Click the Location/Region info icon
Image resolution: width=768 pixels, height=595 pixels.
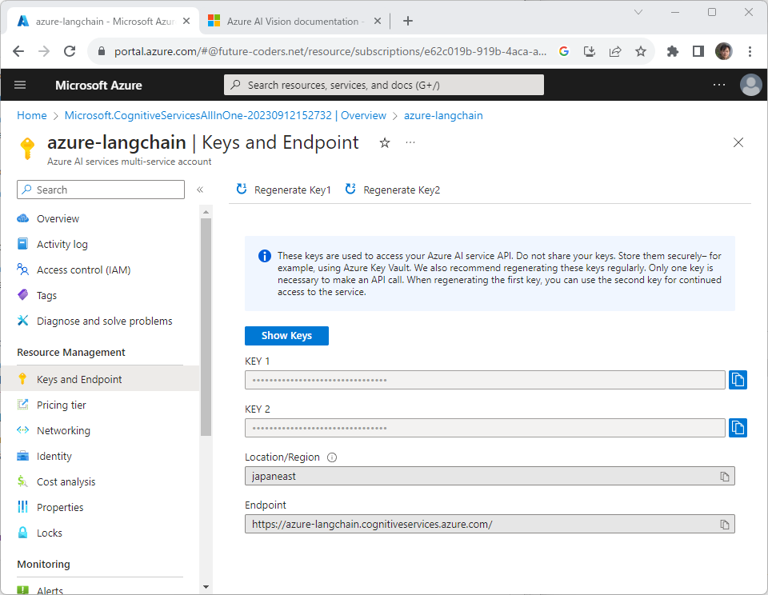click(331, 457)
